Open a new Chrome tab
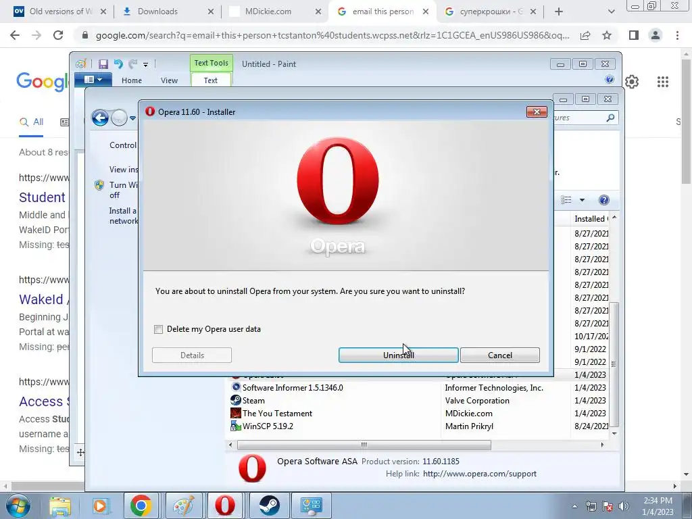Image resolution: width=692 pixels, height=519 pixels. 559,11
